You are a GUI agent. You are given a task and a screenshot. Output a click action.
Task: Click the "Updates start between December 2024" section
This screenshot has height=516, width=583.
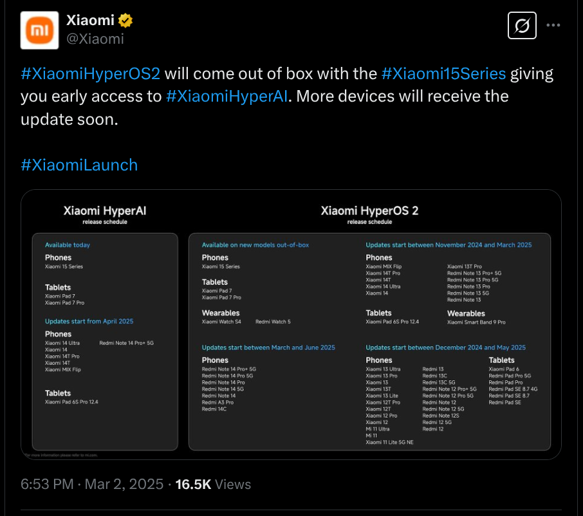445,347
